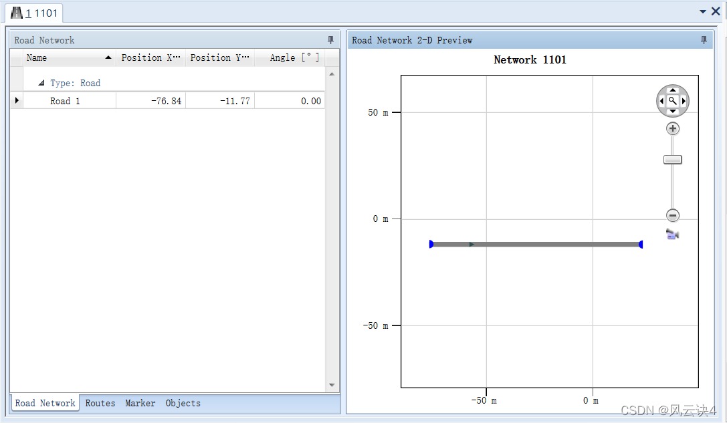Switch to the Marker tab
Image resolution: width=727 pixels, height=423 pixels.
(140, 403)
